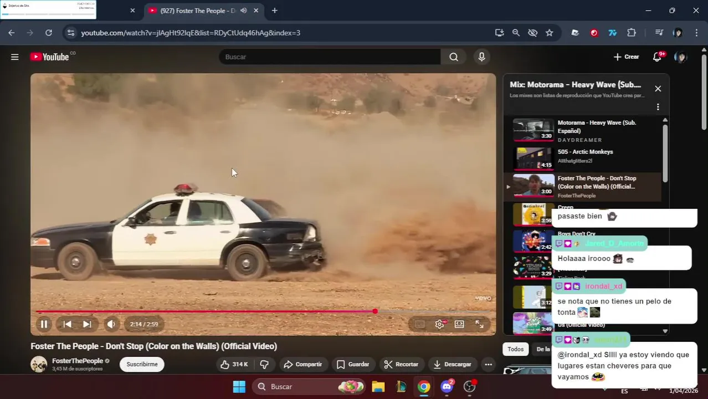
Task: Open File Explorer from the taskbar
Action: pyautogui.click(x=378, y=387)
